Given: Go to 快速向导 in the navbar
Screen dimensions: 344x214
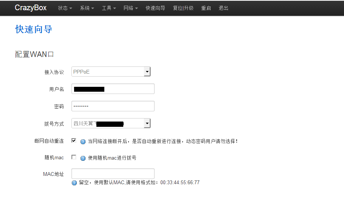Looking at the screenshot, I should 155,8.
